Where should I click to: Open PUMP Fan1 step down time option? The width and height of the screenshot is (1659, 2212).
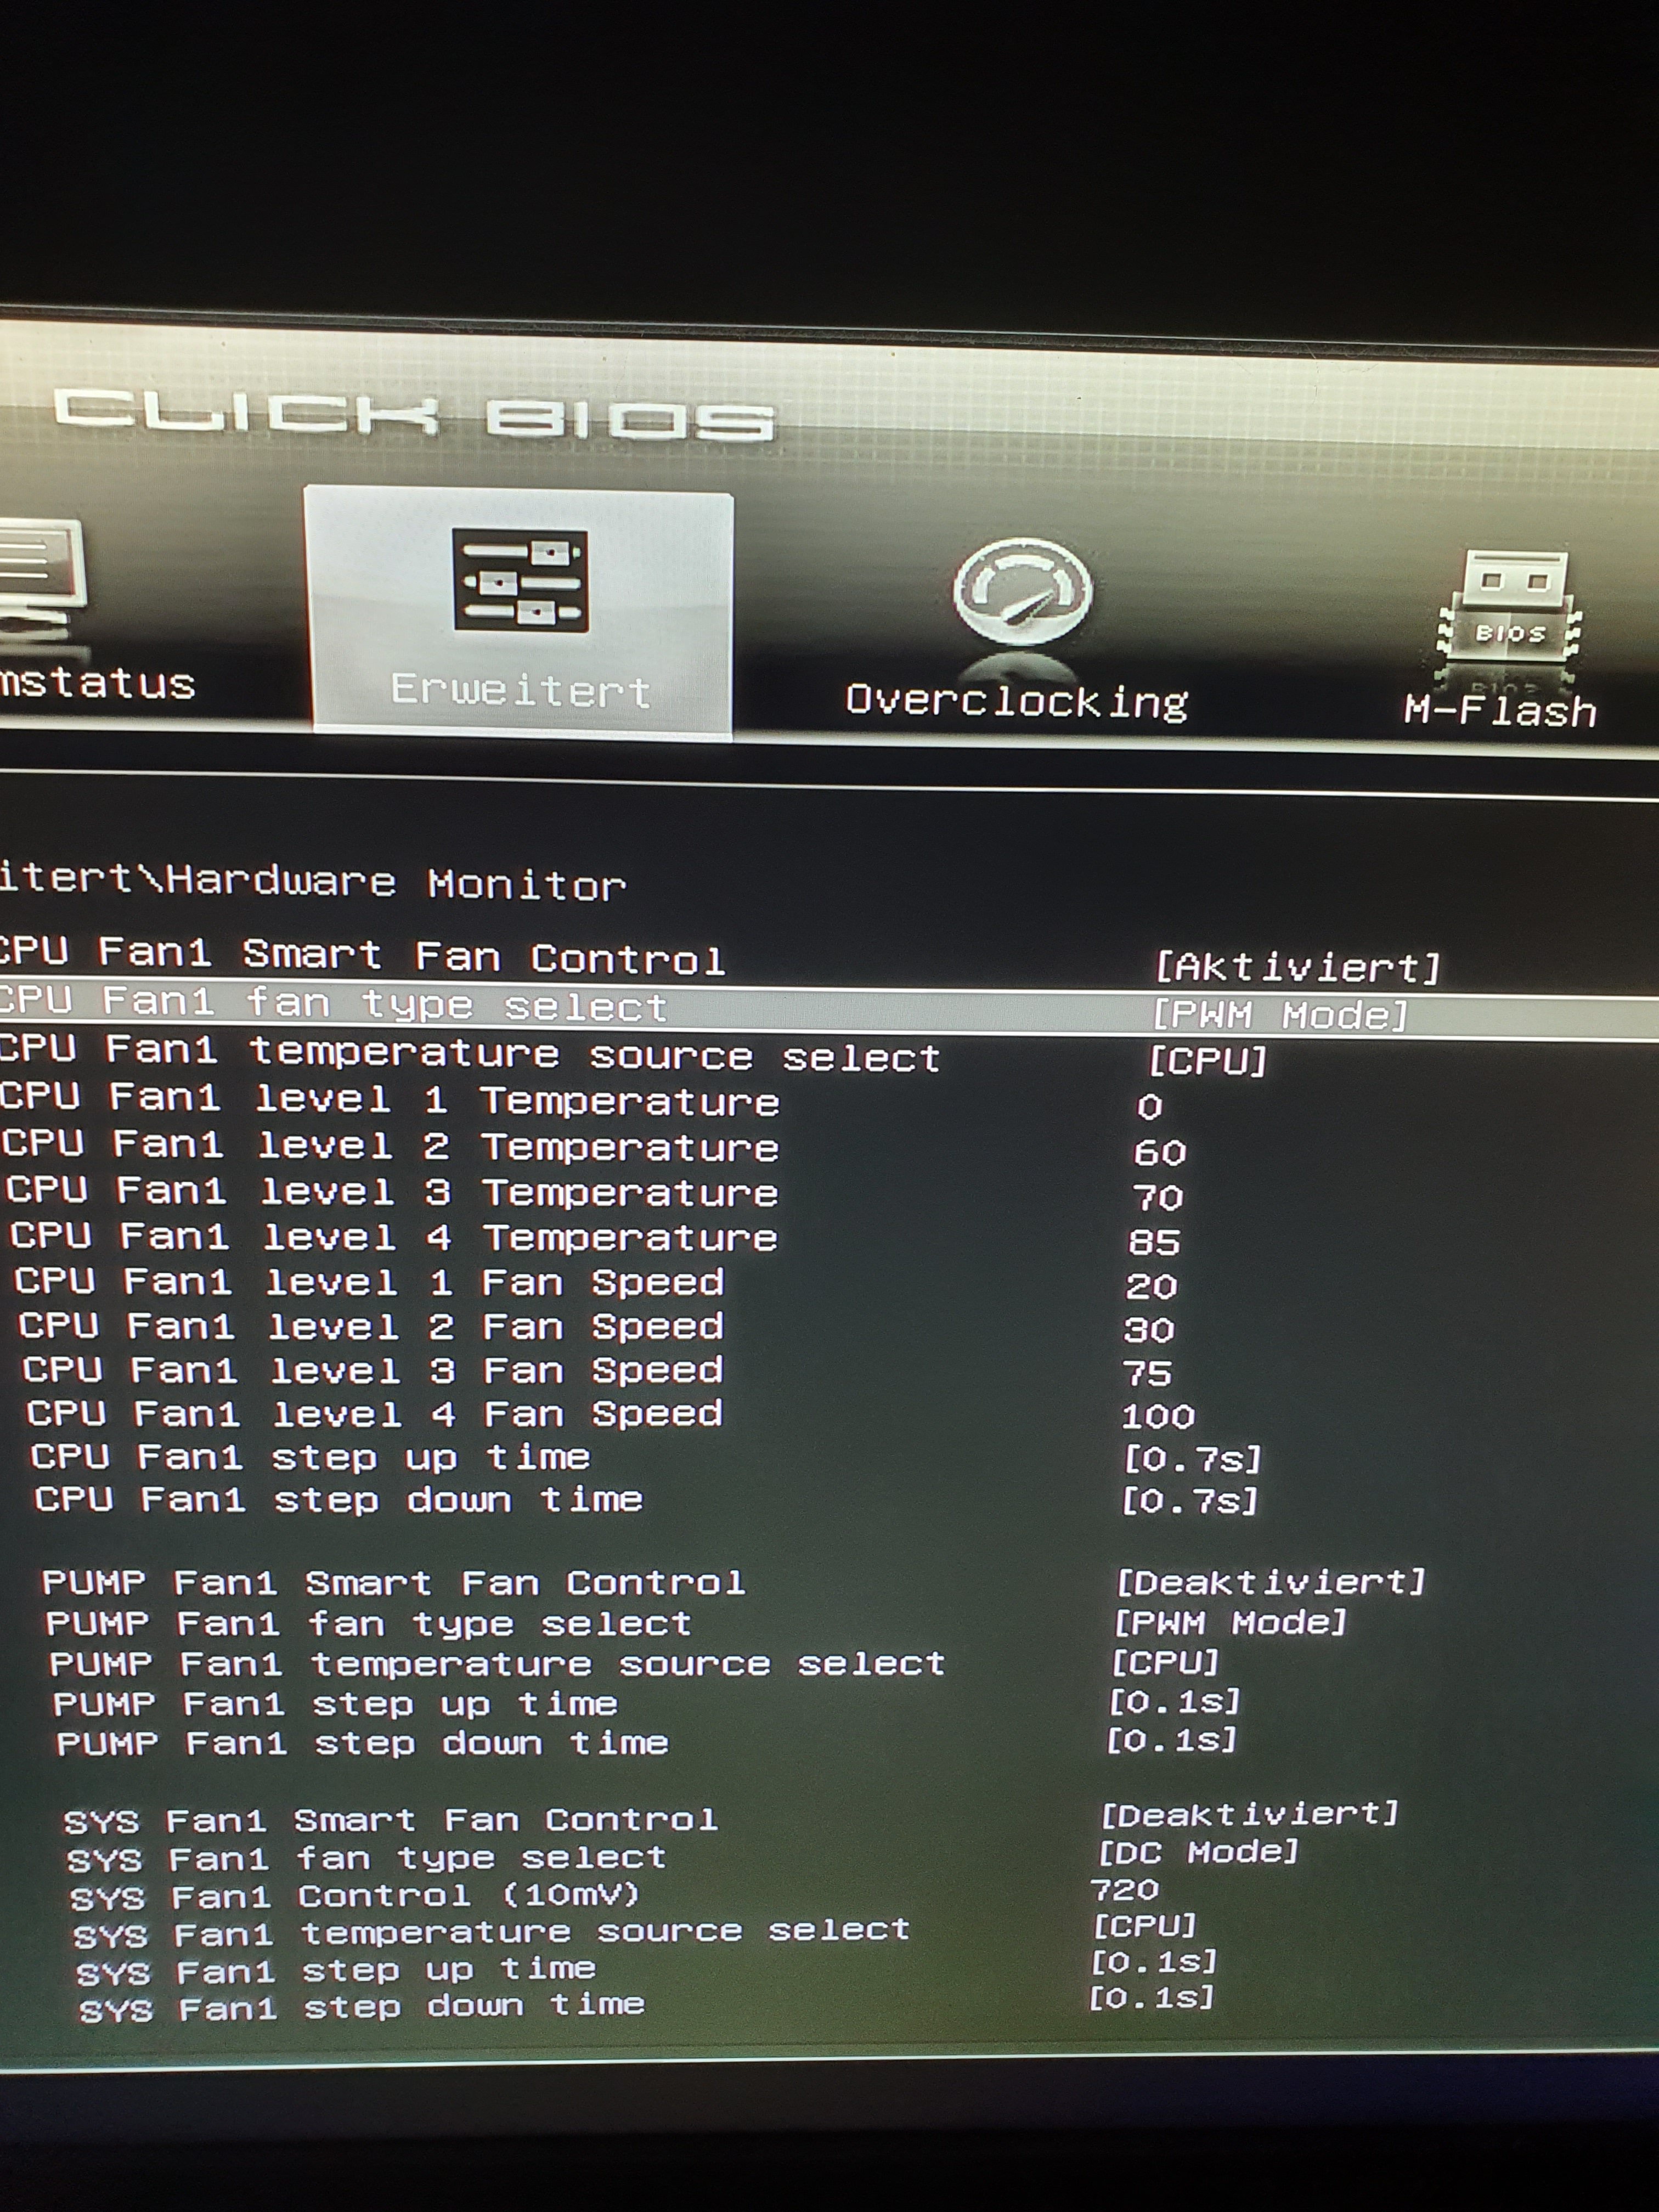pyautogui.click(x=1171, y=1740)
